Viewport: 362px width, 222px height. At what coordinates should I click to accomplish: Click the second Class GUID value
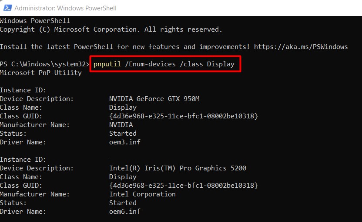coord(183,186)
